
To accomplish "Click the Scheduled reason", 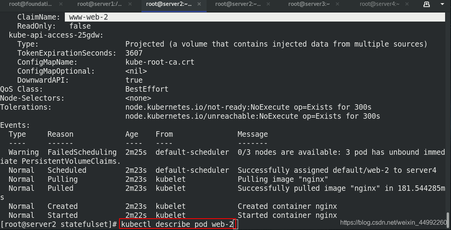I will tap(67, 170).
